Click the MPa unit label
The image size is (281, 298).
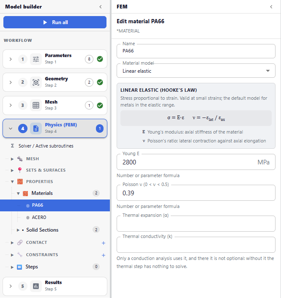pos(264,162)
